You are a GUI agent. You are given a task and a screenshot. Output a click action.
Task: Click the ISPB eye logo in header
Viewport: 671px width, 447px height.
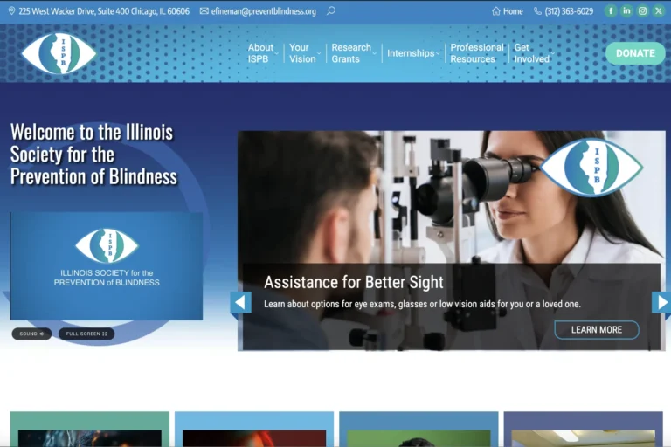(59, 53)
